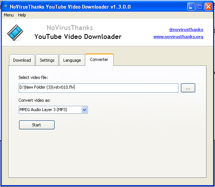Close the YouTube Video Downloader window
This screenshot has height=187, width=215.
point(208,7)
